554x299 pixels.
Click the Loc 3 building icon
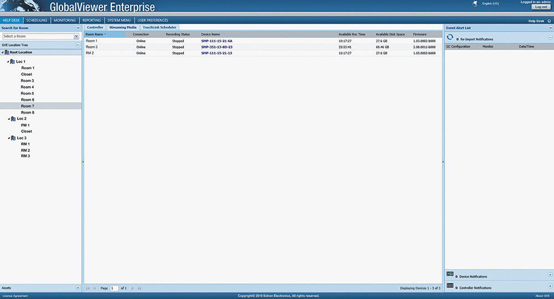coord(13,138)
